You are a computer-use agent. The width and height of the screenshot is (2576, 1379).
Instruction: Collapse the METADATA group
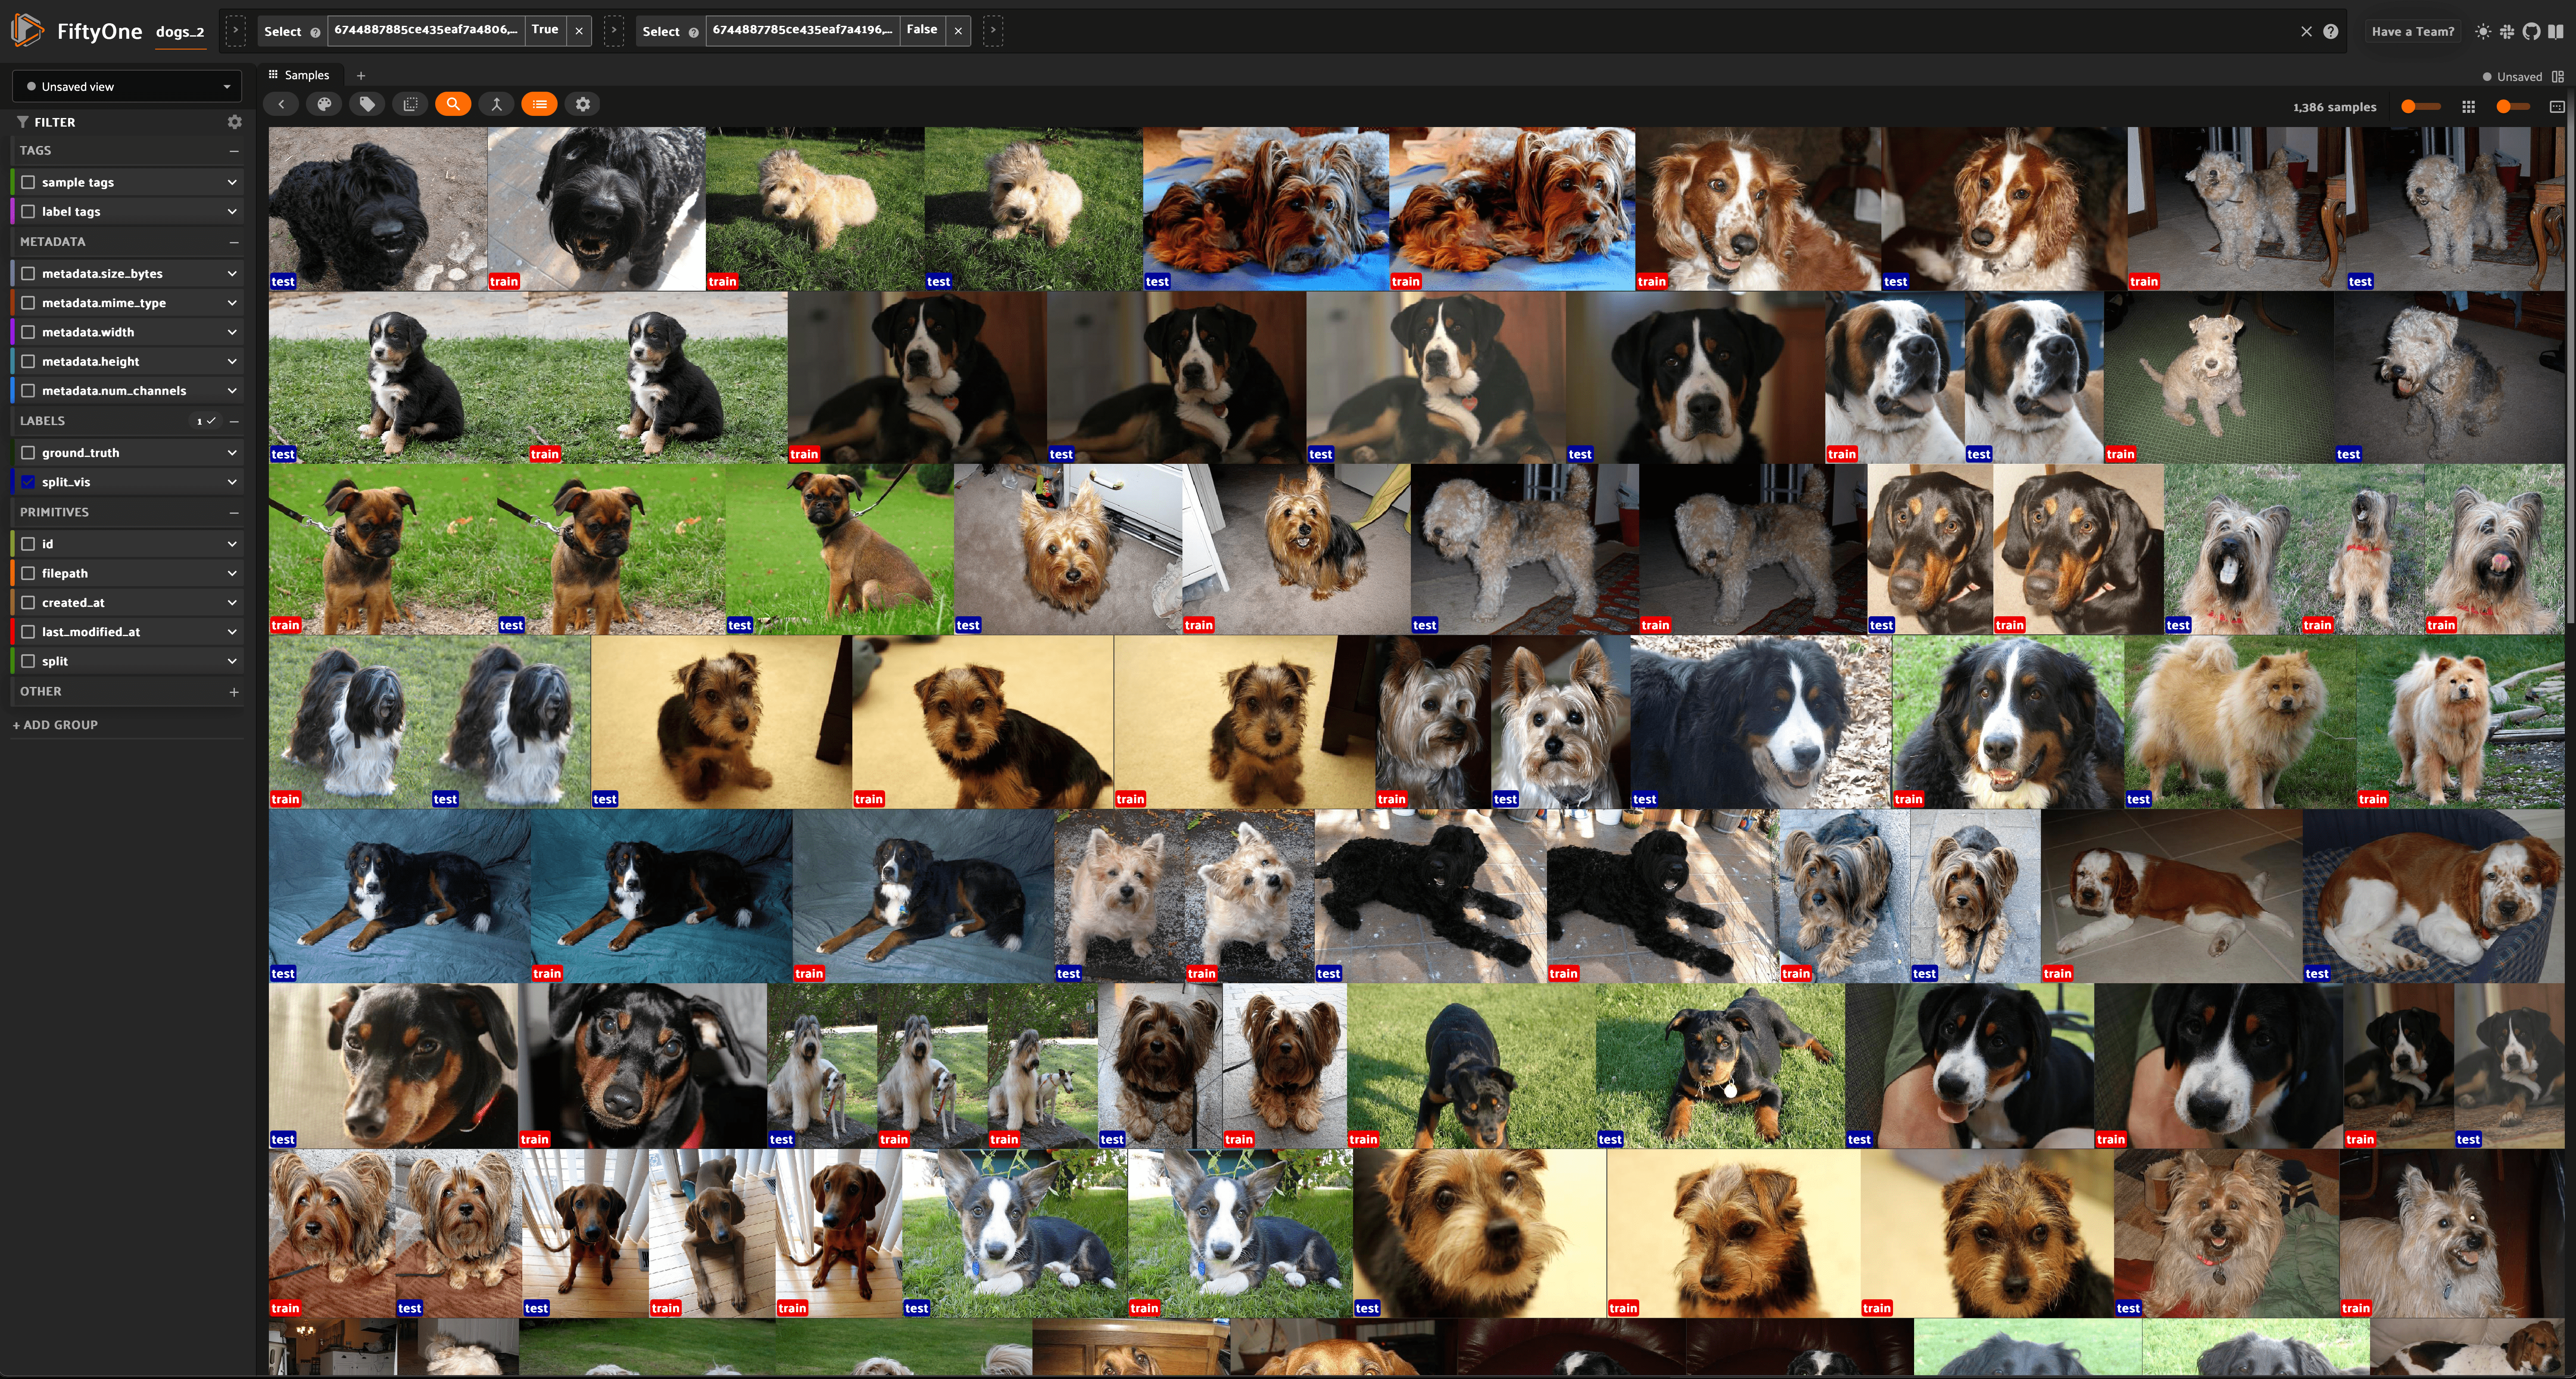pos(234,242)
